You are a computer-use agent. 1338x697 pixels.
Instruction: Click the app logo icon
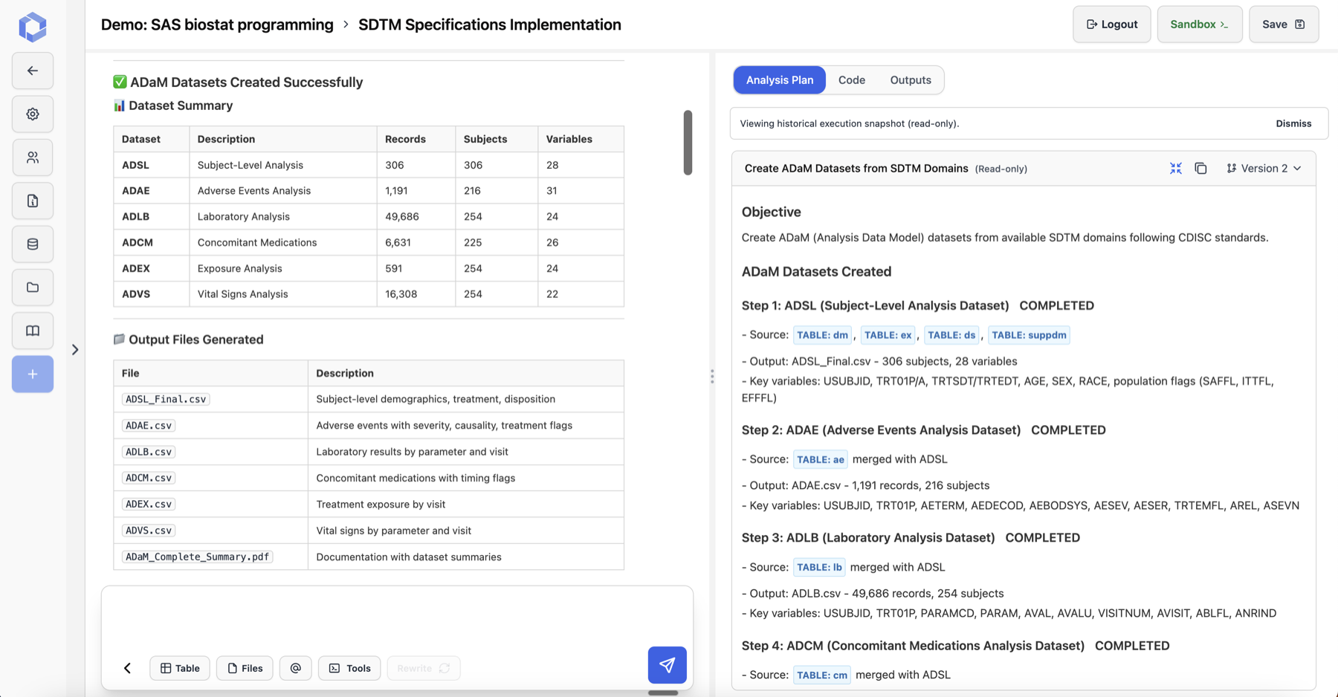[x=33, y=27]
